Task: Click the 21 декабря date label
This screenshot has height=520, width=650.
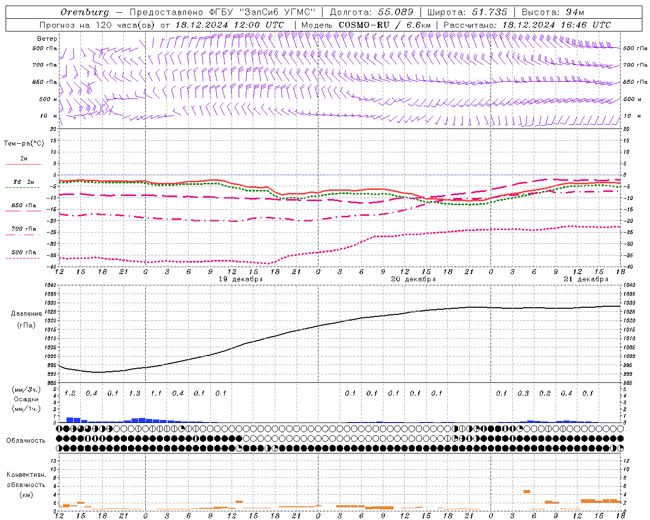Action: click(x=586, y=279)
